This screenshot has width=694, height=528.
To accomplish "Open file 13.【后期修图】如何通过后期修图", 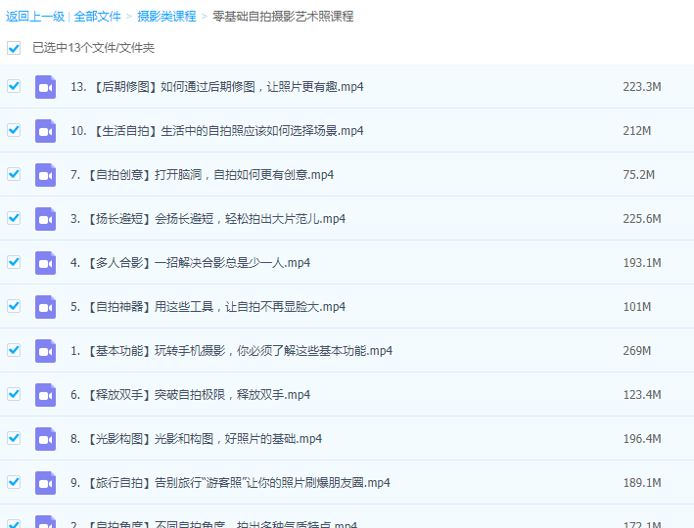I will point(217,87).
